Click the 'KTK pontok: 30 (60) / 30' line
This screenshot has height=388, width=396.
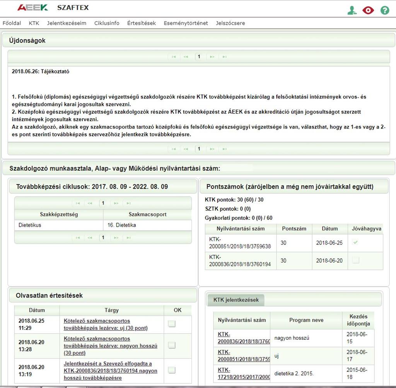pos(234,200)
